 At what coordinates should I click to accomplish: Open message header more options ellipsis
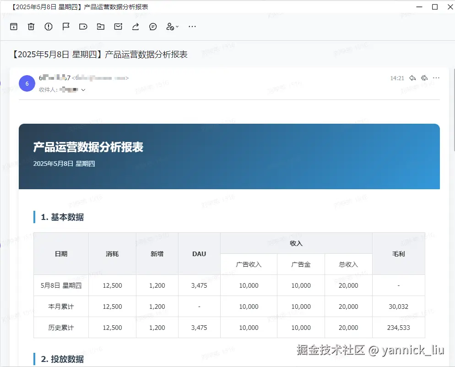coord(436,78)
